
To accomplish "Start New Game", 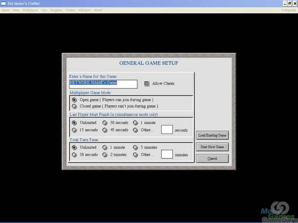I will [212, 147].
